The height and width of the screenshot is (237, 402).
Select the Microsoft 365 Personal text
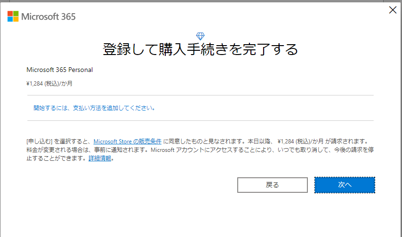tap(59, 70)
